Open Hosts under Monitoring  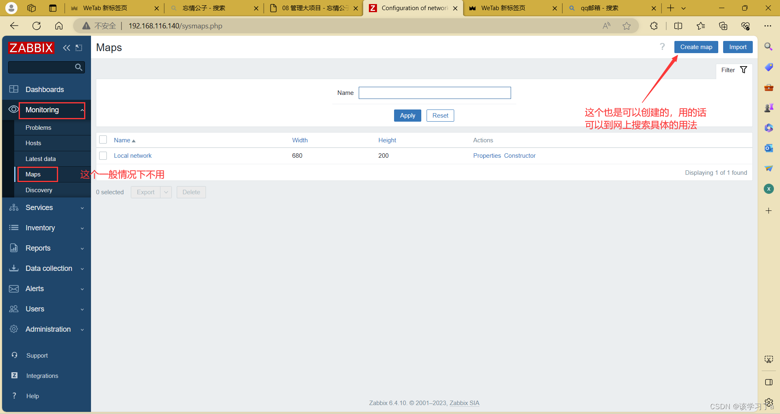pyautogui.click(x=33, y=143)
